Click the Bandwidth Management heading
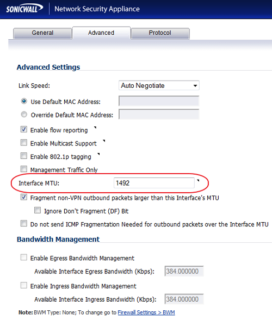Image resolution: width=272 pixels, height=331 pixels. (58, 239)
